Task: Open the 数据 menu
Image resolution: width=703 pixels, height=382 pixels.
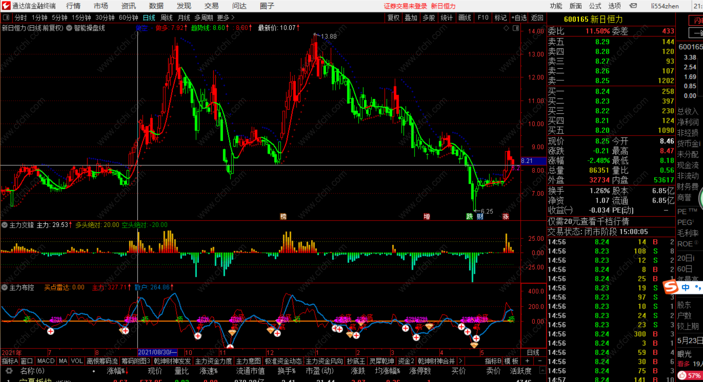Action: (156, 6)
